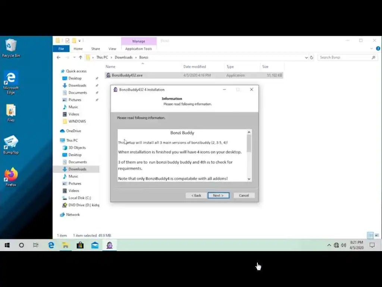Open Cortana search circle on taskbar

[21, 245]
